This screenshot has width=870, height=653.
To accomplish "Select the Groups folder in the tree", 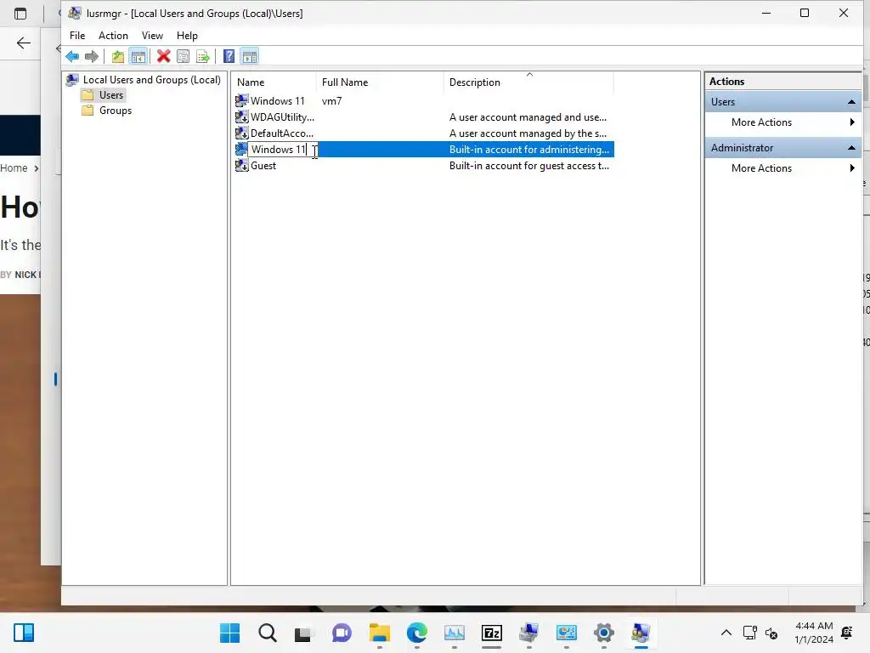I will point(116,111).
